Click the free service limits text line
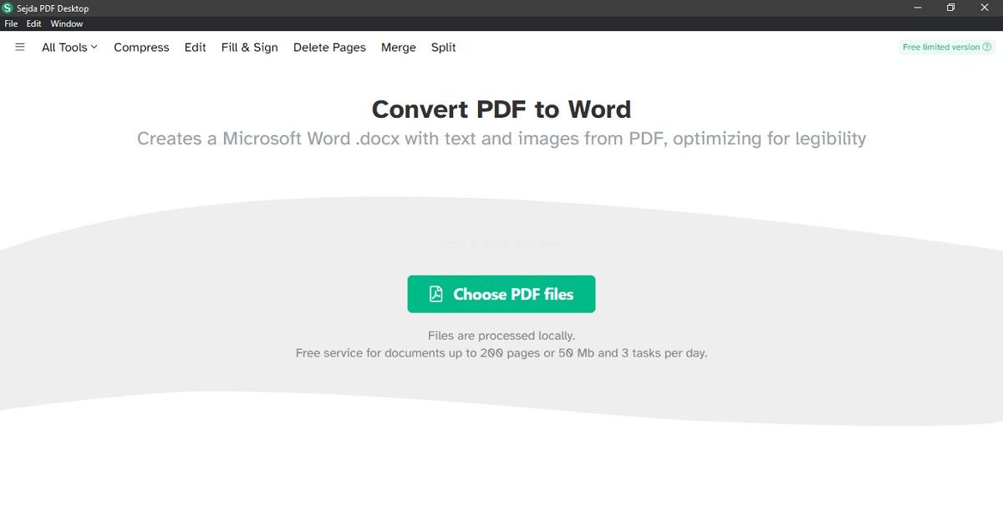 coord(501,353)
